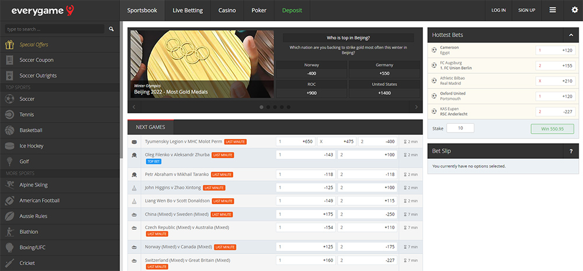Open the Soccer Outrights icon
The height and width of the screenshot is (271, 583).
click(x=10, y=76)
